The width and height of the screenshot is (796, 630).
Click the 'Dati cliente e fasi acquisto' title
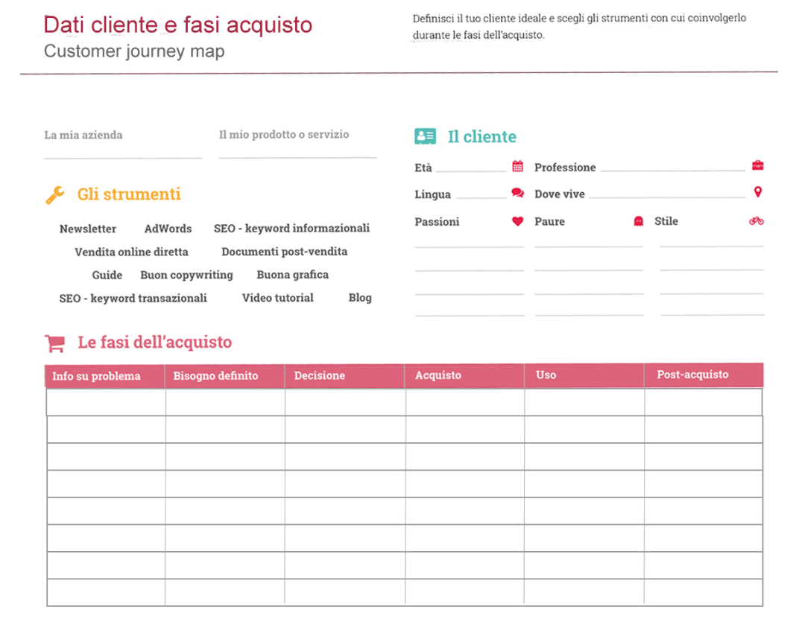(x=177, y=25)
